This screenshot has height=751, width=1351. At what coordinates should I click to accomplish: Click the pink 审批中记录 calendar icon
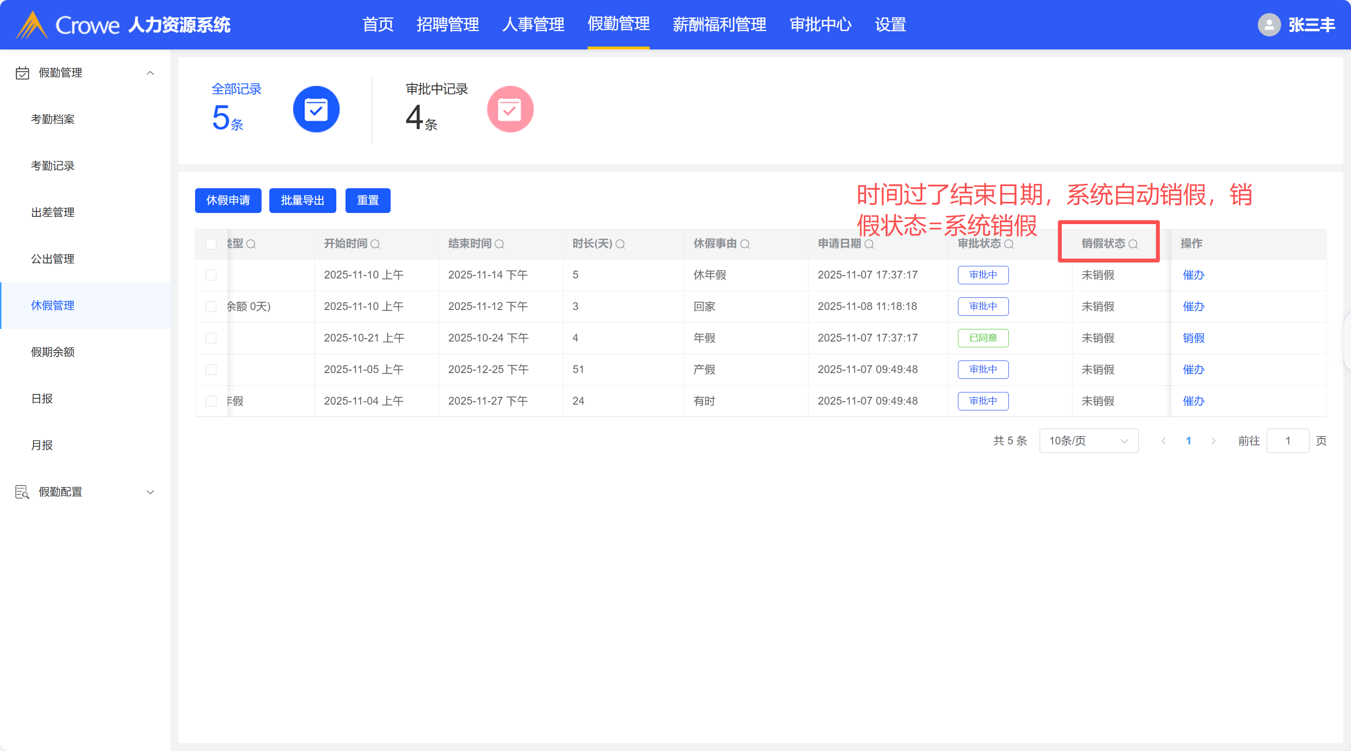510,109
